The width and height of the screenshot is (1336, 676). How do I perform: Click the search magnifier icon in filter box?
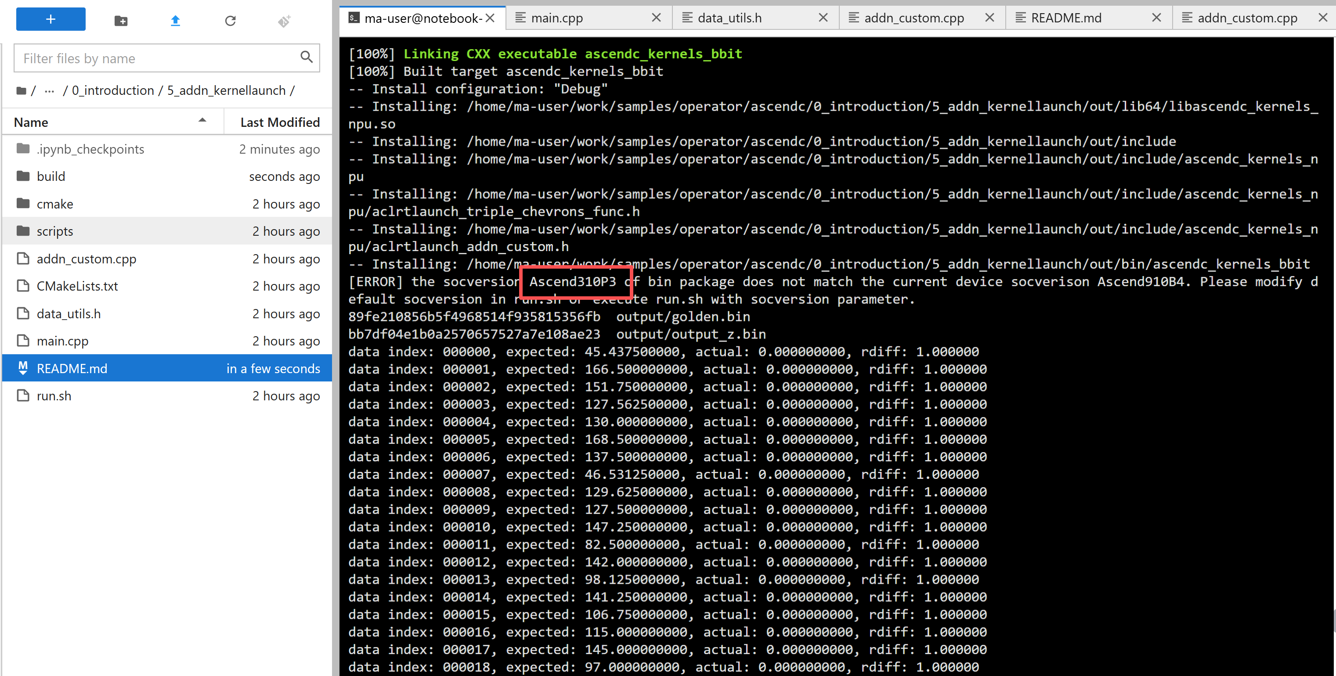click(307, 57)
